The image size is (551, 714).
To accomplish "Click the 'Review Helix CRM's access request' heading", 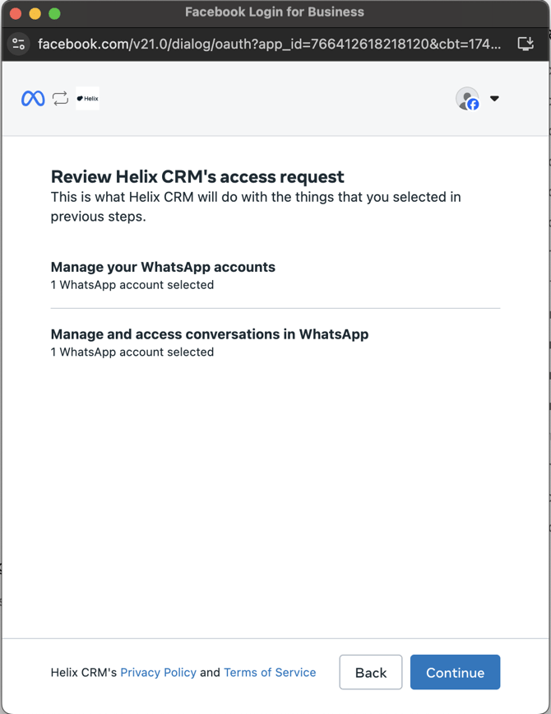I will tap(197, 176).
